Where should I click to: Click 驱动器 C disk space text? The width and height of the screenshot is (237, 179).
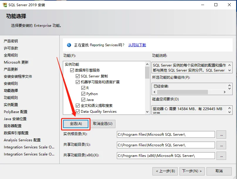click(187, 109)
